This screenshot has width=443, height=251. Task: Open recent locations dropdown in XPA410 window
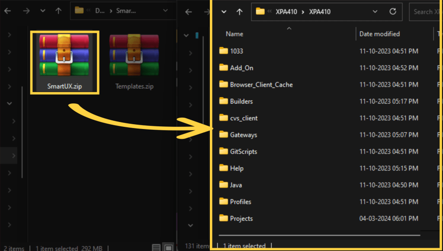tap(224, 12)
